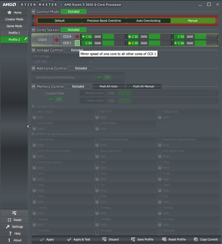The image size is (222, 244).
Task: Click Reset in the sidebar
Action: [14, 220]
